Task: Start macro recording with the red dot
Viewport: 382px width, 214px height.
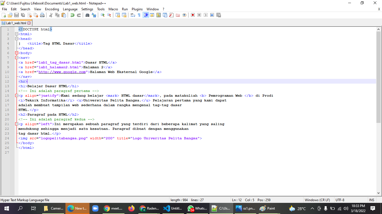Action: click(193, 15)
